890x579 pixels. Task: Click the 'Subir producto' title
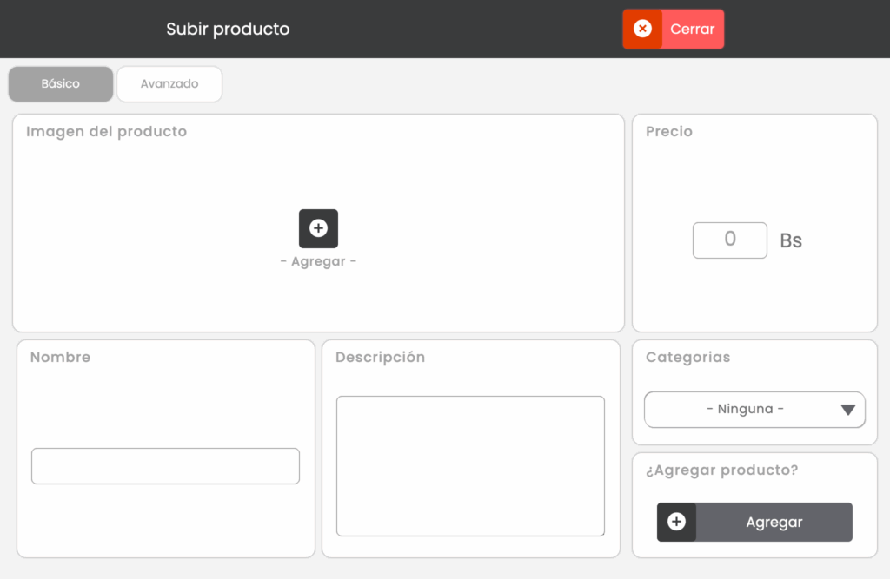[228, 29]
